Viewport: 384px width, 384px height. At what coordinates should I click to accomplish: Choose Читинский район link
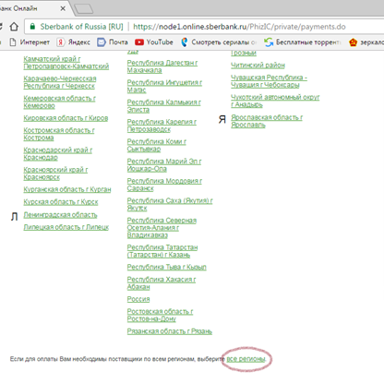tap(258, 66)
